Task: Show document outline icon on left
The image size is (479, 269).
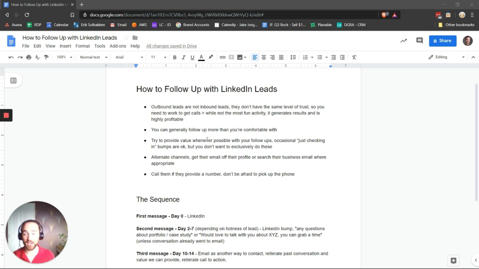Action: (14, 81)
